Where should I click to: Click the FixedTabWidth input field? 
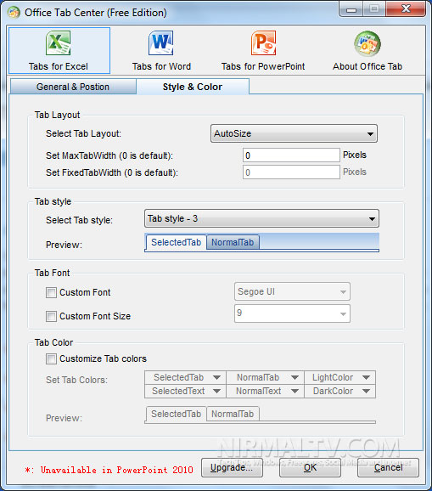click(291, 172)
